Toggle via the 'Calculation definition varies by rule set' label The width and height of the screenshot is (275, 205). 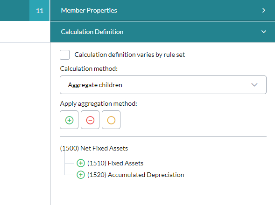click(130, 55)
